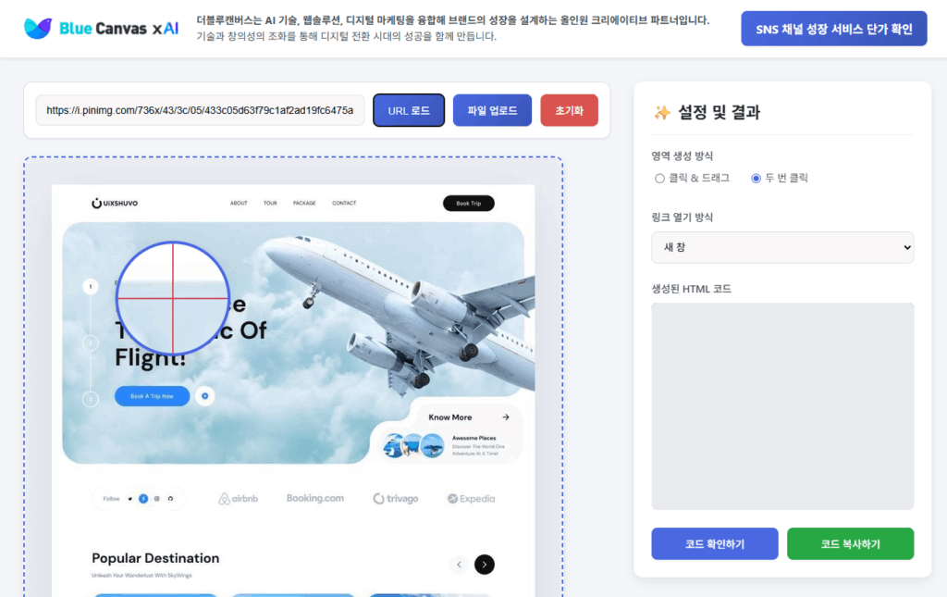
Task: Click the URL 로드 button
Action: tap(409, 110)
